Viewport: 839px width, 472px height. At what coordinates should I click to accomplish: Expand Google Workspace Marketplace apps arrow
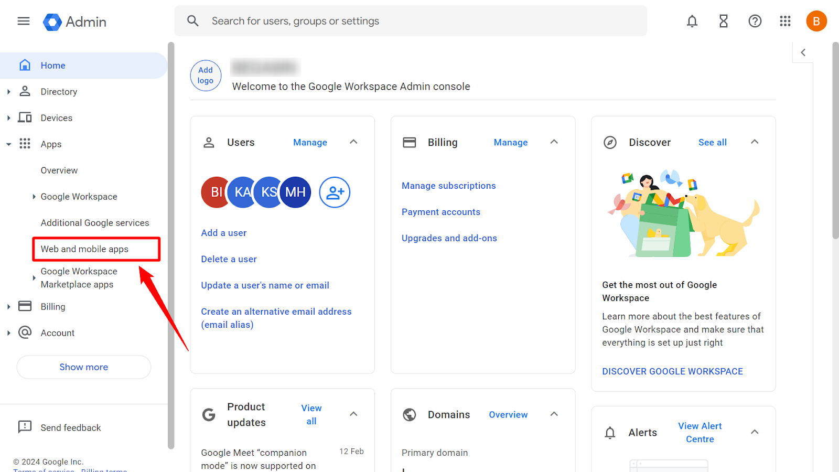(x=34, y=278)
